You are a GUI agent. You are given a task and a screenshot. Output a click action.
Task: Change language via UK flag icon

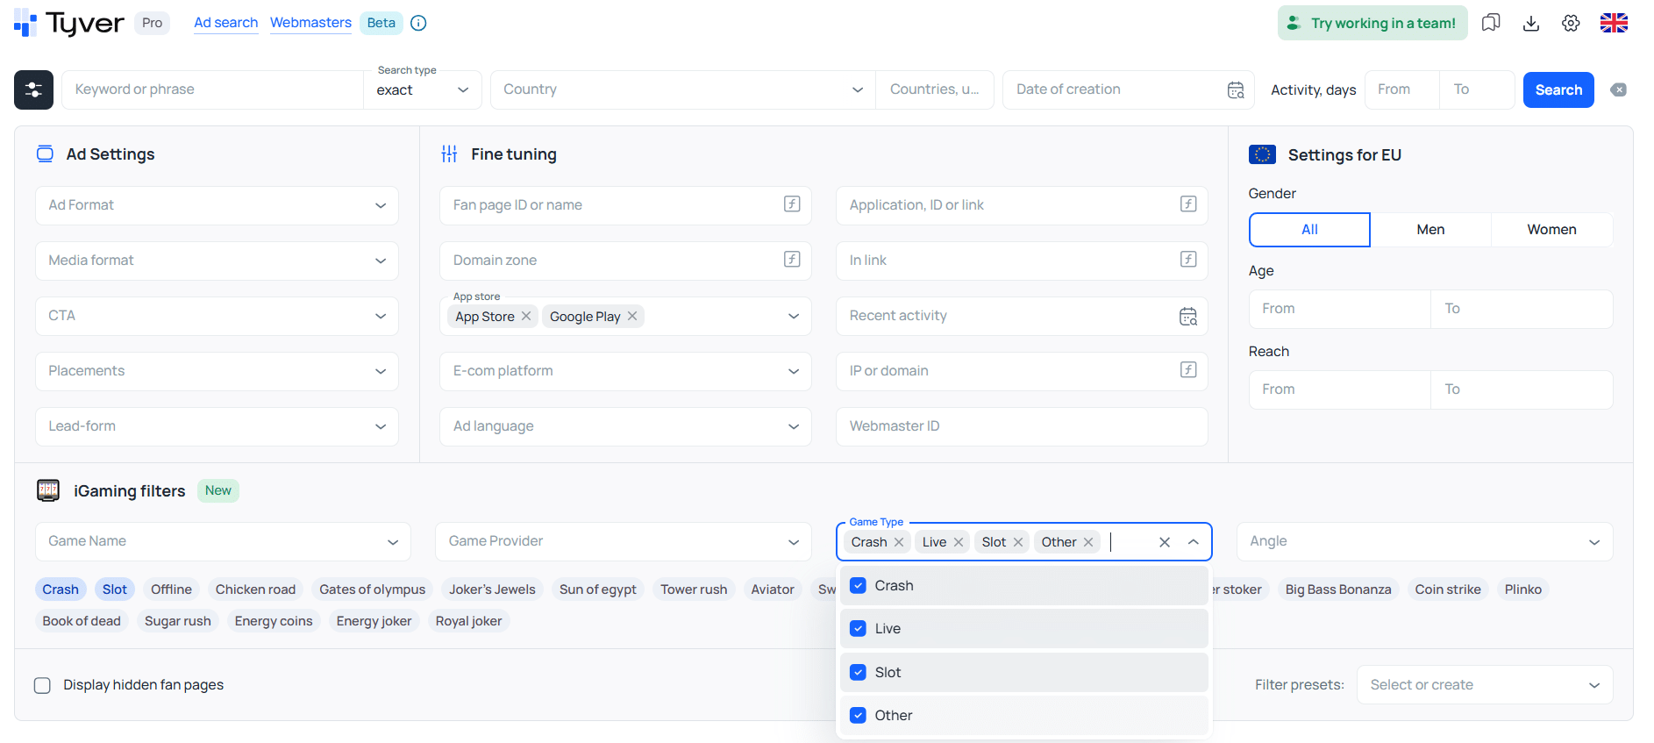(x=1614, y=23)
